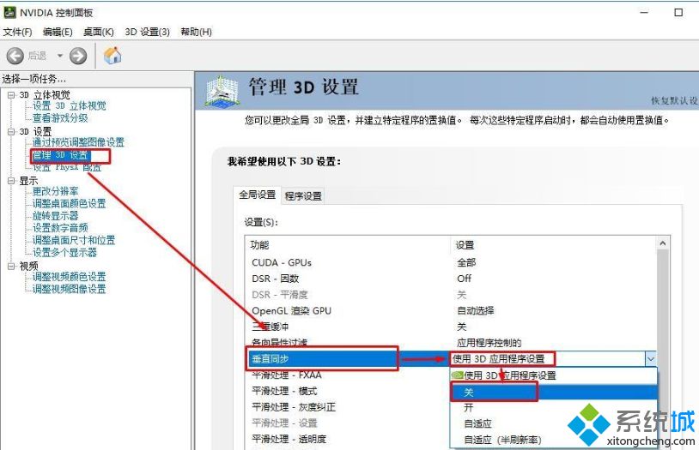699x450 pixels.
Task: Click the 管理 3D 设置 header icon
Action: 222,91
